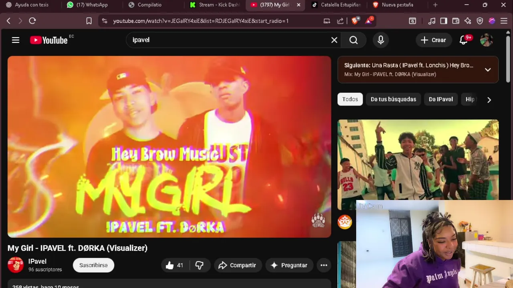
Task: Open the account avatar menu
Action: (486, 40)
